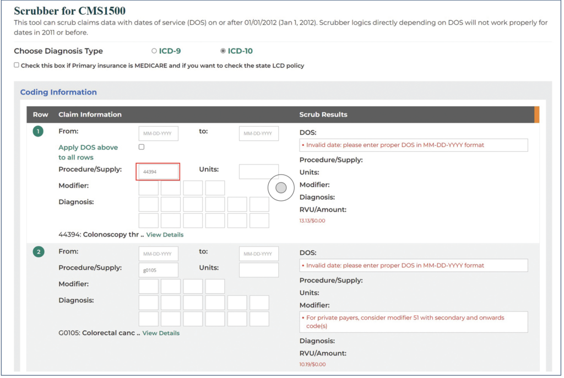Select the ICD-10 diagnosis type

coord(223,50)
